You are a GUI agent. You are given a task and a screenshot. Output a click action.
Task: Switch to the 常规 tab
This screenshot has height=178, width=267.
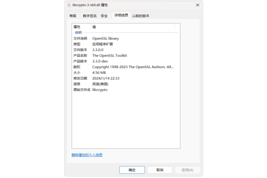click(73, 16)
